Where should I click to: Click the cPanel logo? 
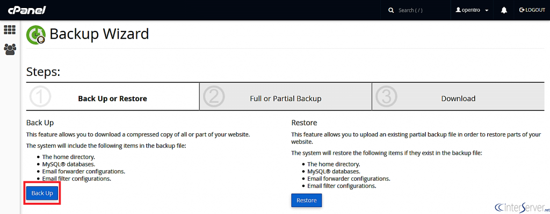coord(27,10)
